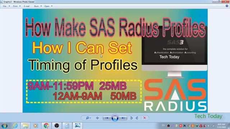
Task: Rotate the image clockwise
Action: coord(137,118)
